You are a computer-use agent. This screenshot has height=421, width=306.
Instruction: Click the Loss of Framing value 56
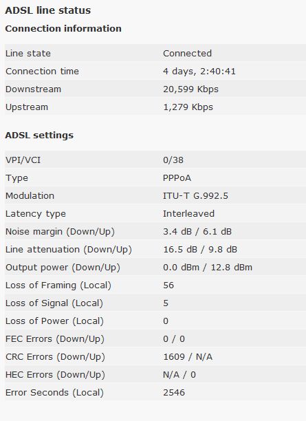click(x=168, y=285)
